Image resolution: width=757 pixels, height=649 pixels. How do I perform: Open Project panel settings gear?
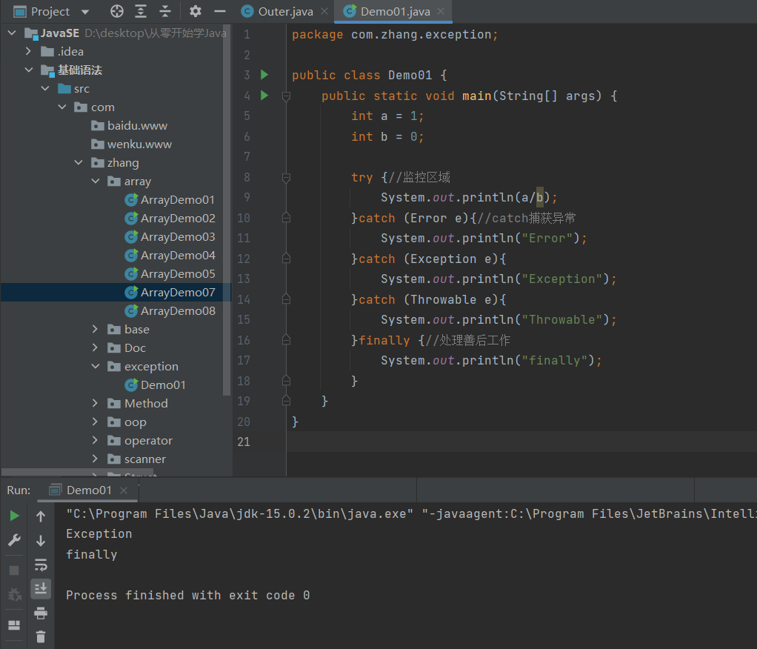195,11
